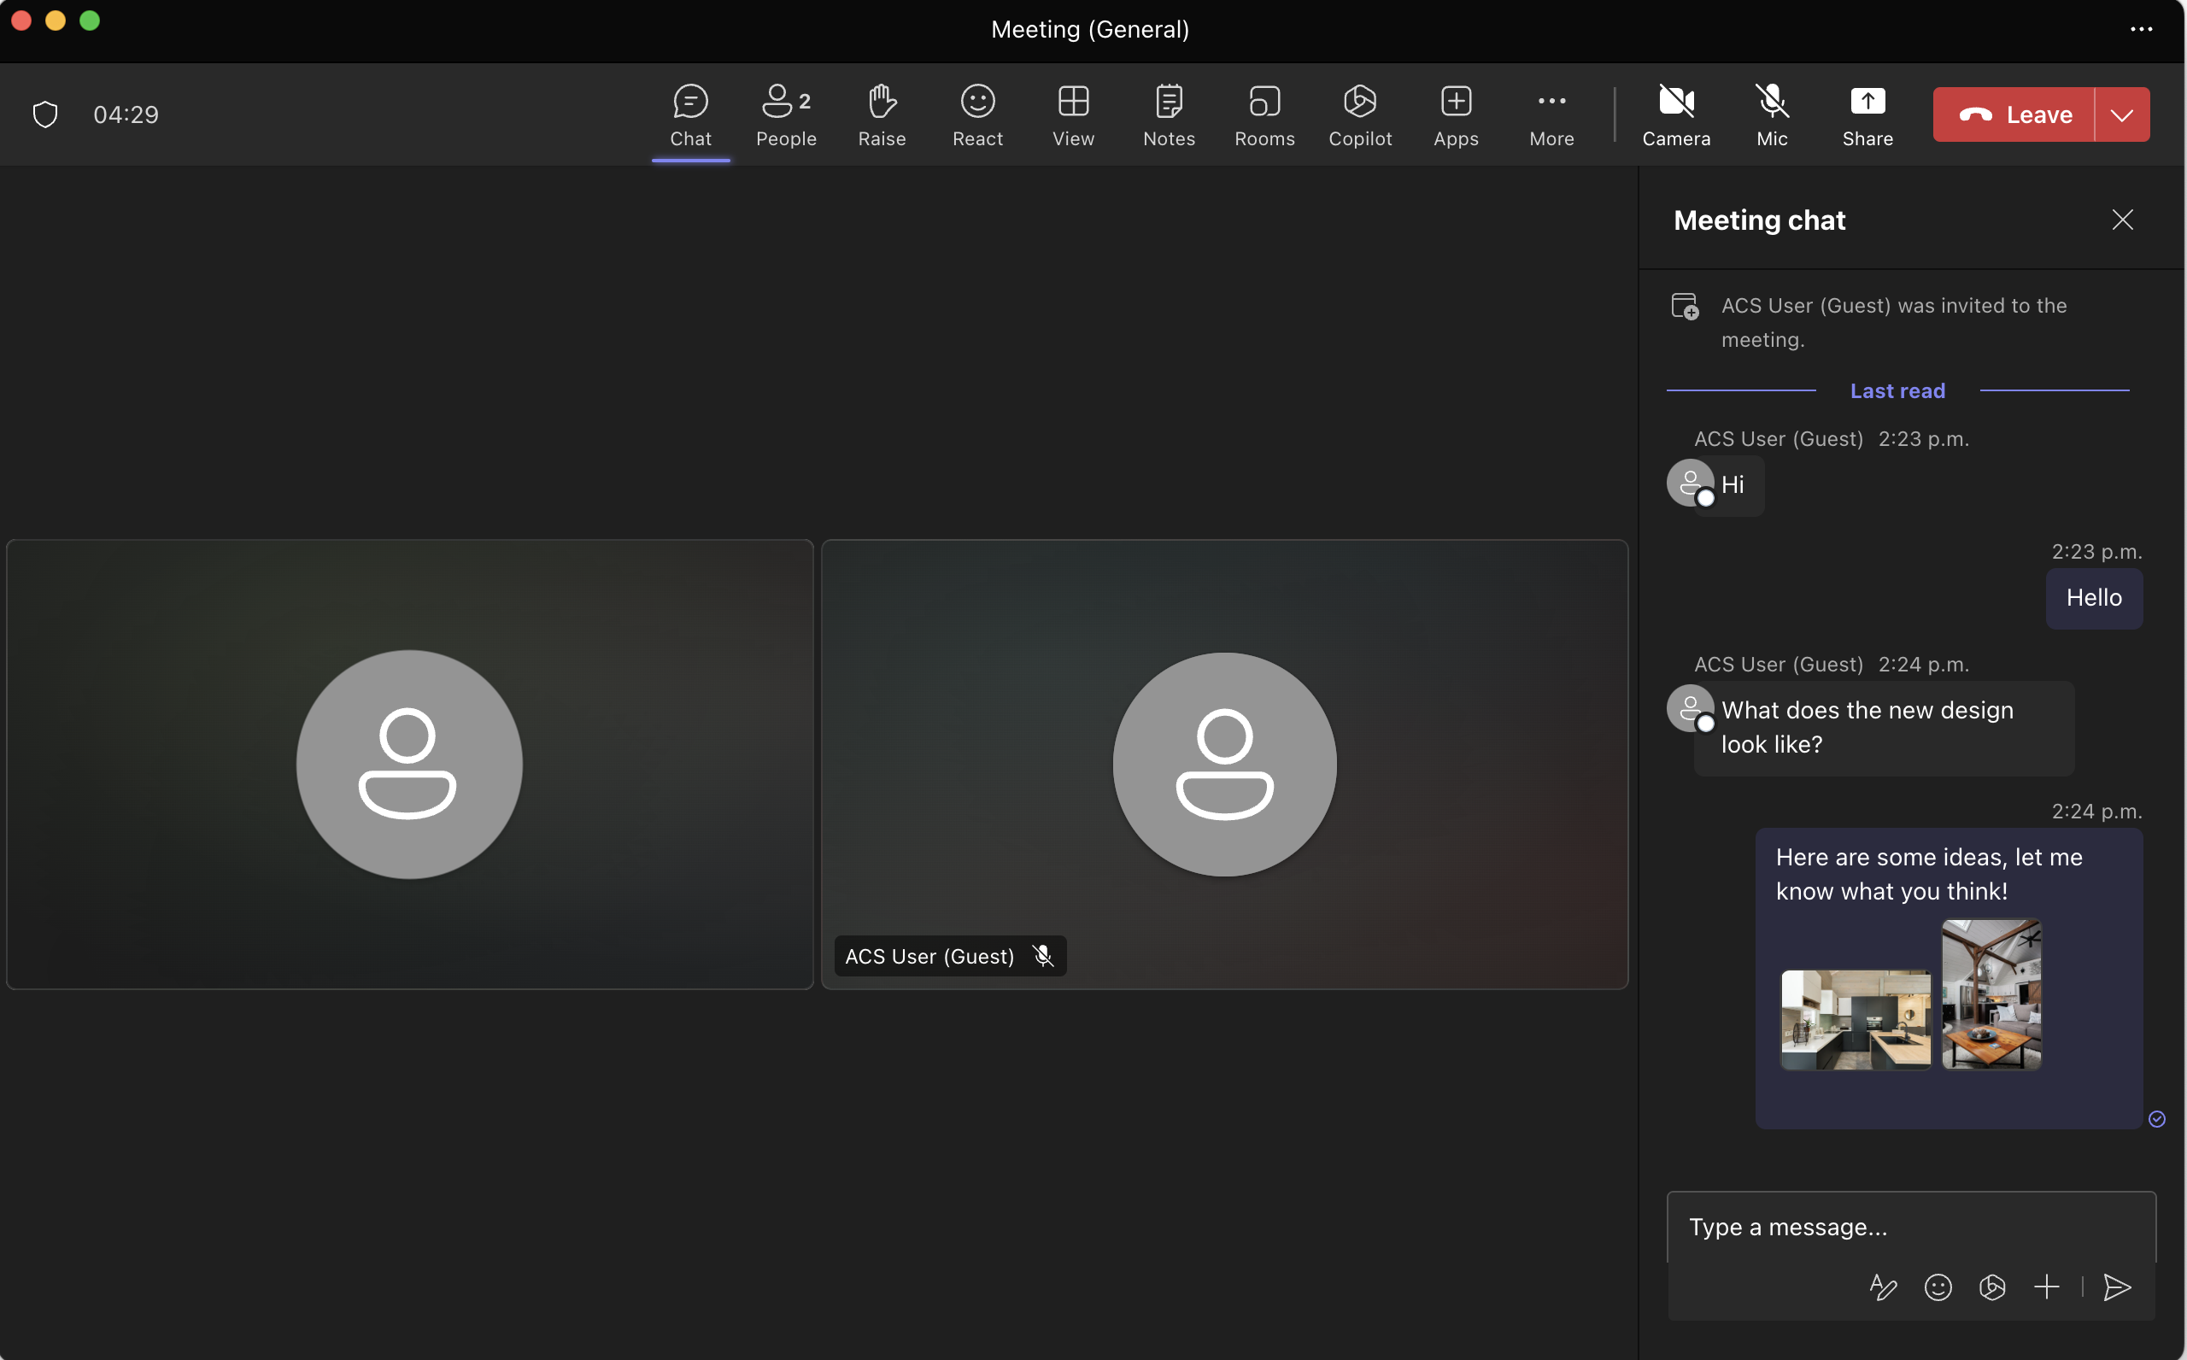Toggle microphone mute
The image size is (2187, 1360).
point(1772,113)
